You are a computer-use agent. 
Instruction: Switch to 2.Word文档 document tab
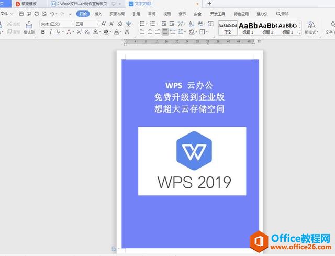click(86, 4)
